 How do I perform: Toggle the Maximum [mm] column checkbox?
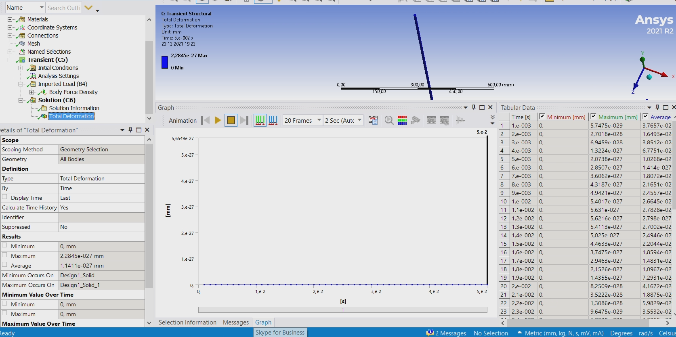click(593, 117)
